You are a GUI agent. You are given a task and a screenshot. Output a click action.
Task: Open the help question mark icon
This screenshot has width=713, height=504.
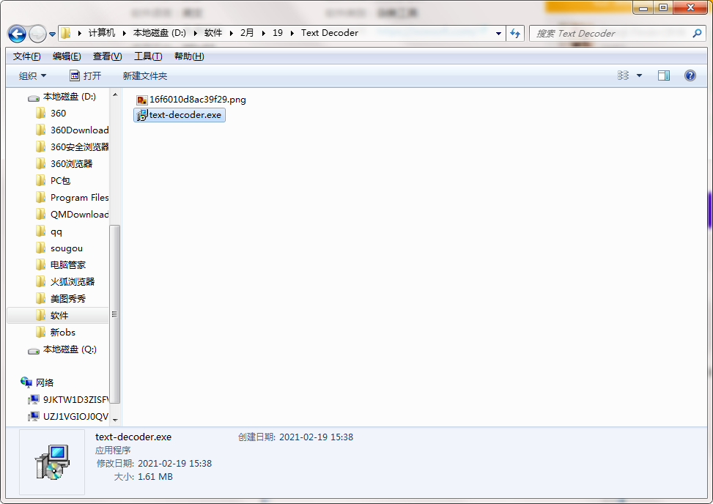click(x=690, y=75)
